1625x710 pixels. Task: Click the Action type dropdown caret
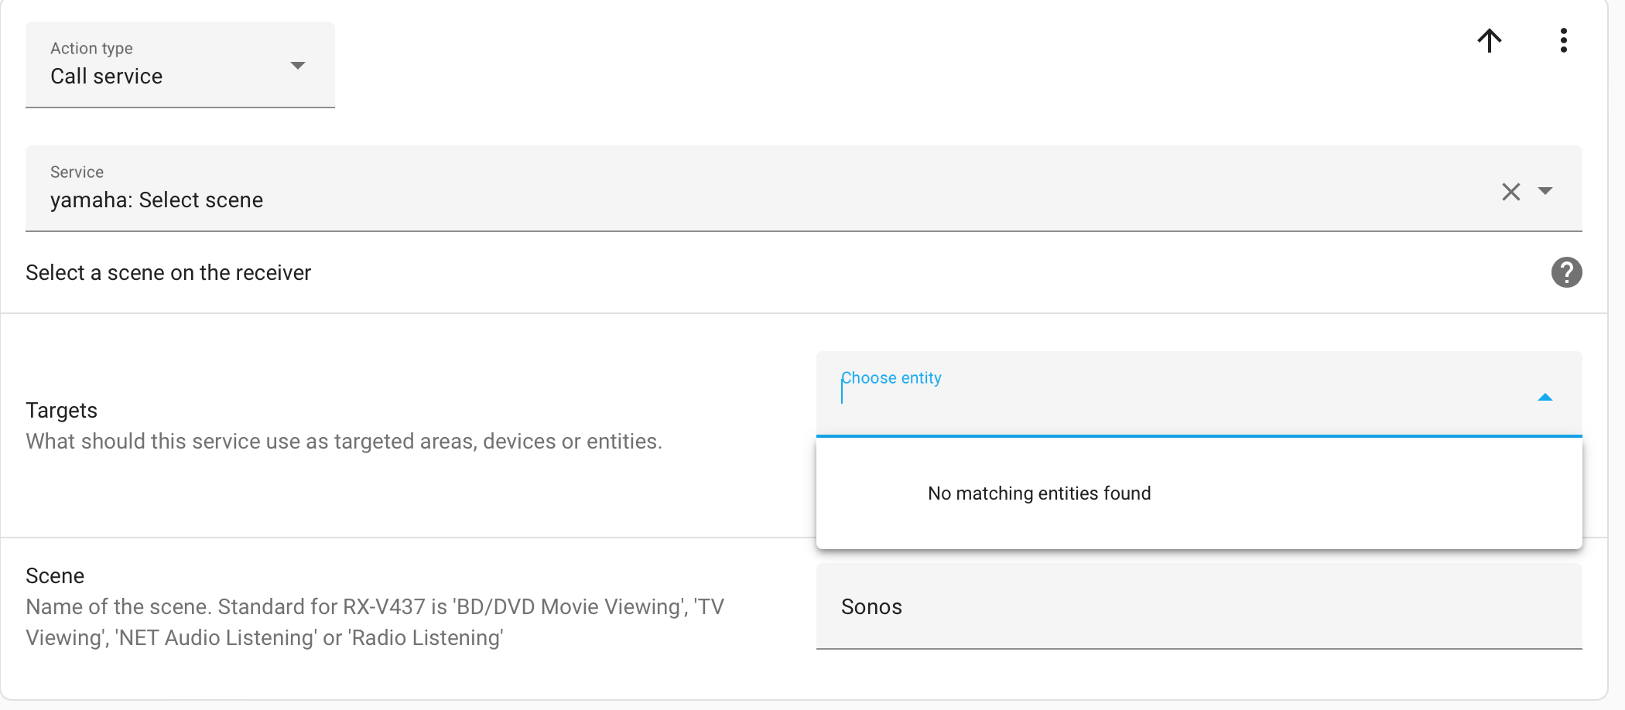tap(298, 66)
